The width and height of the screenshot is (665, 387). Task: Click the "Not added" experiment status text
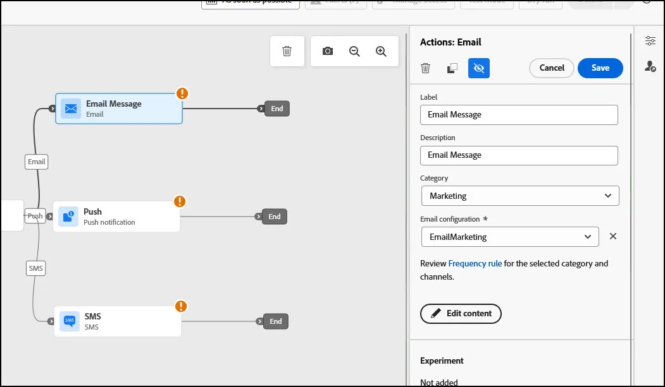pos(439,383)
